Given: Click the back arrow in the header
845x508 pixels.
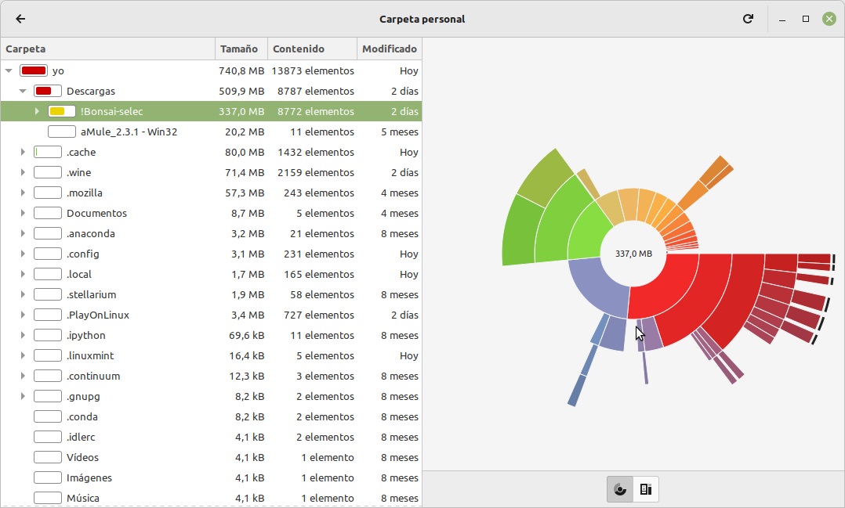Looking at the screenshot, I should [x=20, y=19].
